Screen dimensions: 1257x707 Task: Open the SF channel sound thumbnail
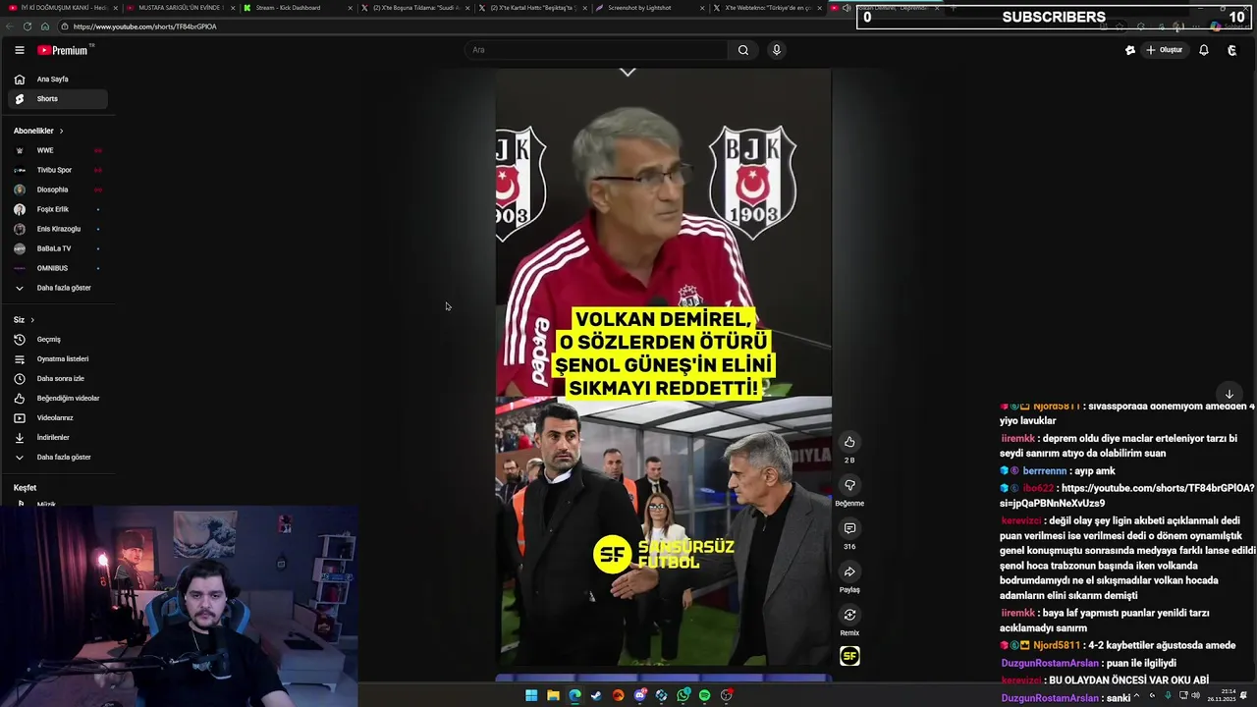(x=849, y=656)
